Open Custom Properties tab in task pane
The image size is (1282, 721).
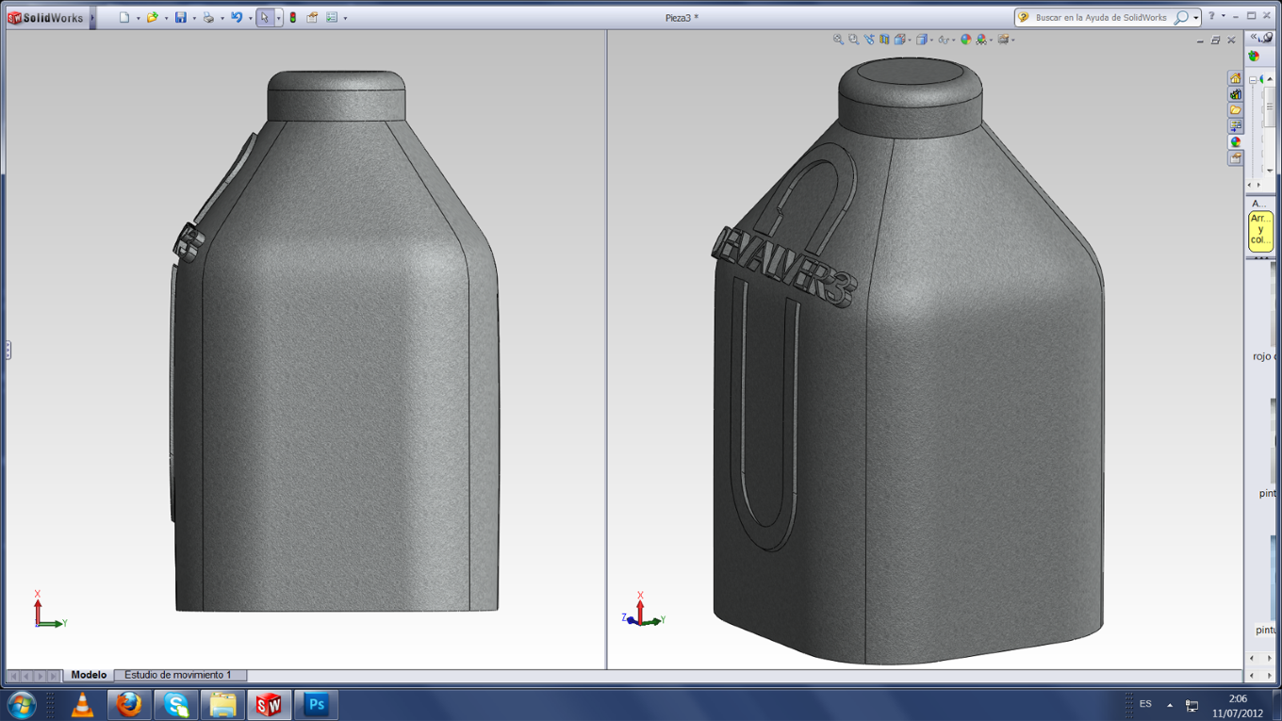(x=1235, y=158)
